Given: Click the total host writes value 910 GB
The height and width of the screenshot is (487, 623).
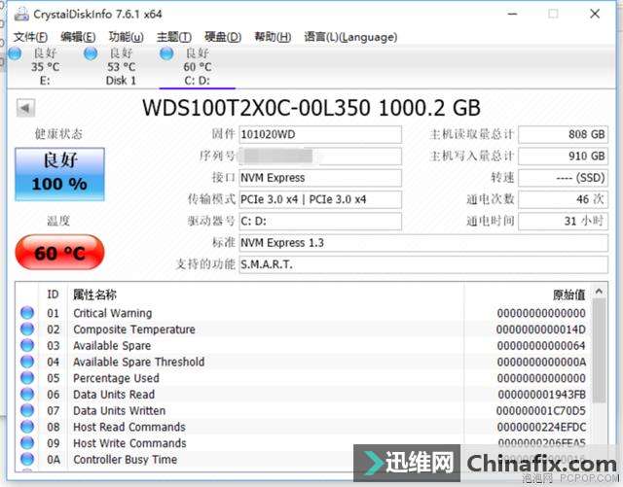Looking at the screenshot, I should coord(564,156).
